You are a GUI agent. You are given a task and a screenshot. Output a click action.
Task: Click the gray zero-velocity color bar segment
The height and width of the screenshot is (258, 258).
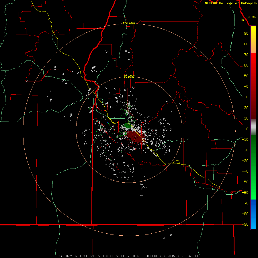253,127
